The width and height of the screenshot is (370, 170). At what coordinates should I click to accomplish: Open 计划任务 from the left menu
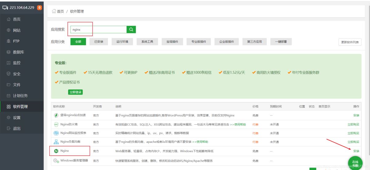[x=20, y=96]
